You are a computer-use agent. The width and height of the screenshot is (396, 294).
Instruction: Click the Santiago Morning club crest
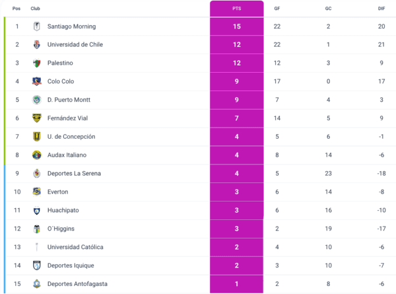tap(37, 26)
